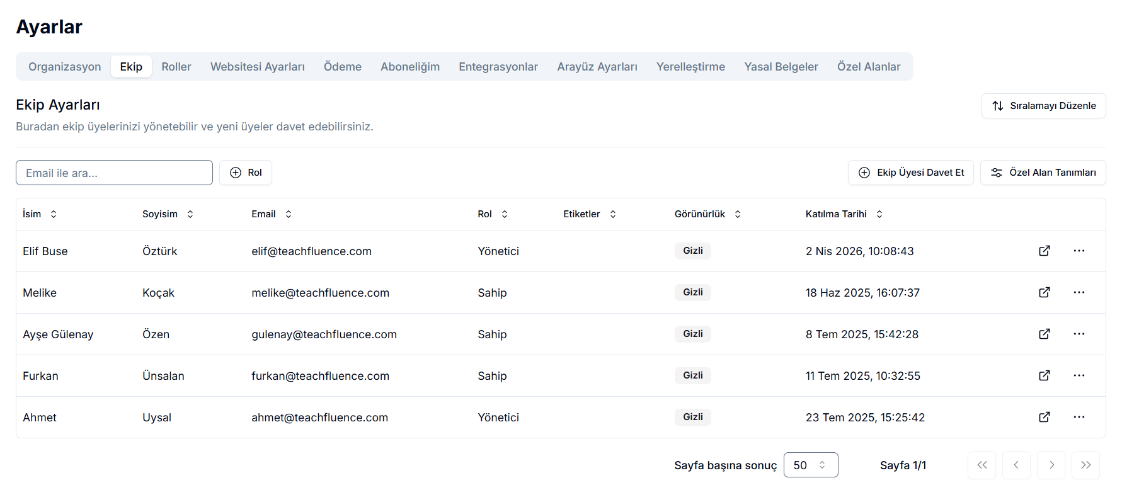Sort table by Email column

272,214
